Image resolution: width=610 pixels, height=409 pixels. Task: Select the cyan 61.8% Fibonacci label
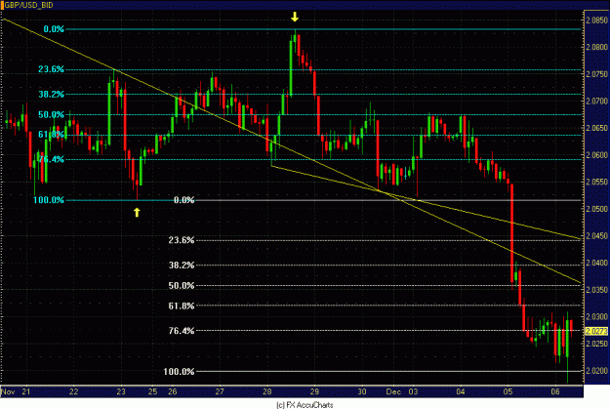pyautogui.click(x=51, y=135)
